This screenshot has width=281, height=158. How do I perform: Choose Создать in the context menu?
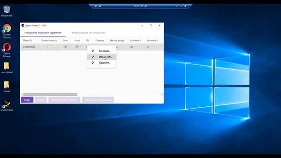pos(101,51)
